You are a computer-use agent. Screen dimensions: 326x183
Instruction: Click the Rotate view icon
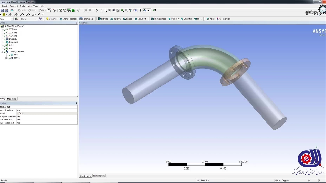tap(97, 10)
